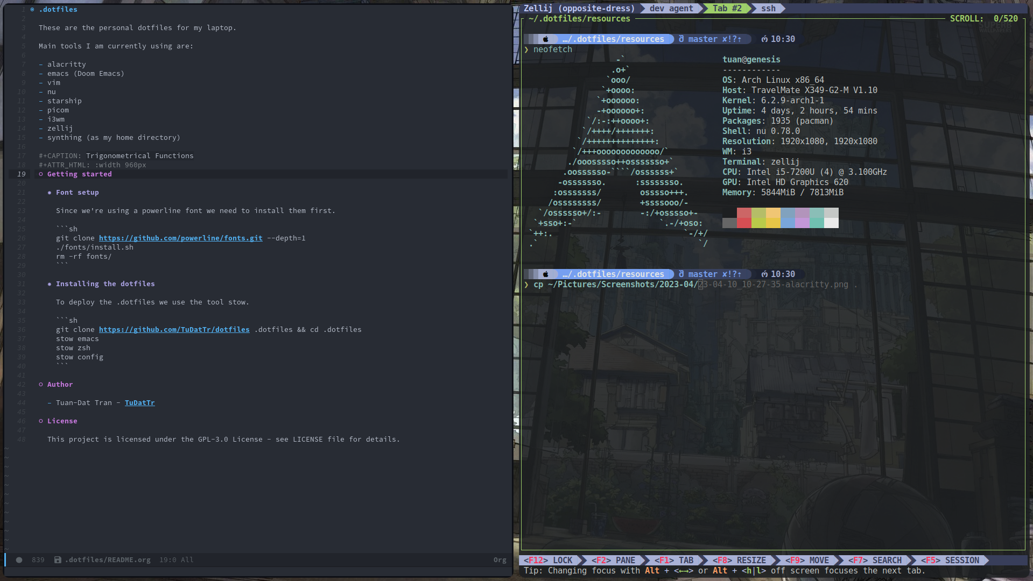Click the picom list item in README

coord(54,110)
